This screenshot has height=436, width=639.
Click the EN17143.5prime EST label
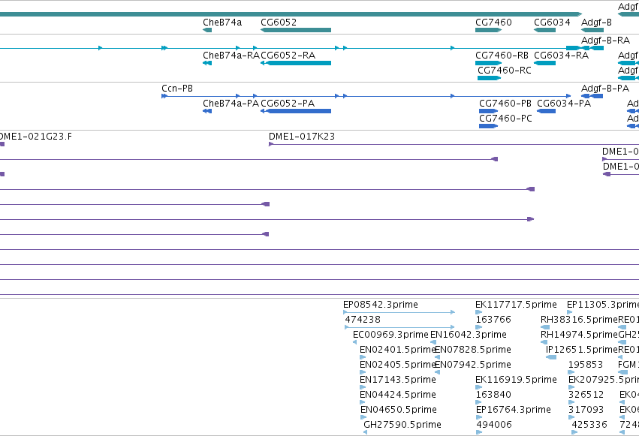(x=398, y=380)
